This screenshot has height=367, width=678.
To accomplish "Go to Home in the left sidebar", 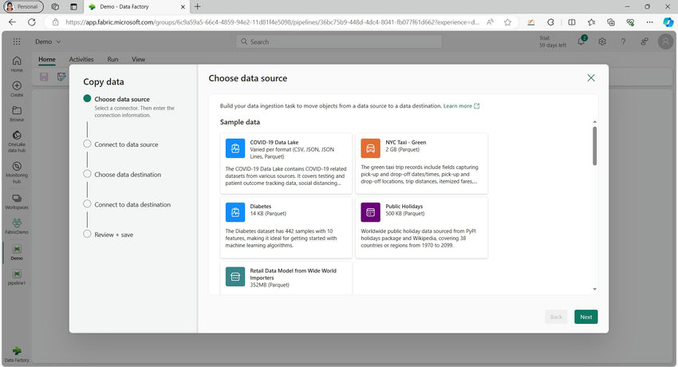I will 17,64.
